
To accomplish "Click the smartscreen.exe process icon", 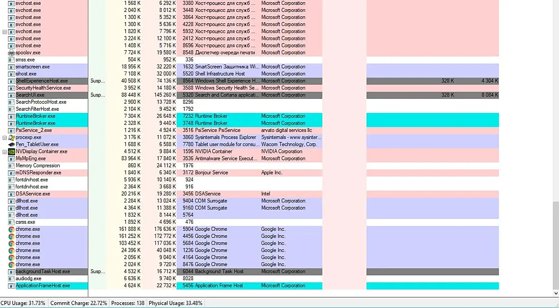I will [11, 67].
